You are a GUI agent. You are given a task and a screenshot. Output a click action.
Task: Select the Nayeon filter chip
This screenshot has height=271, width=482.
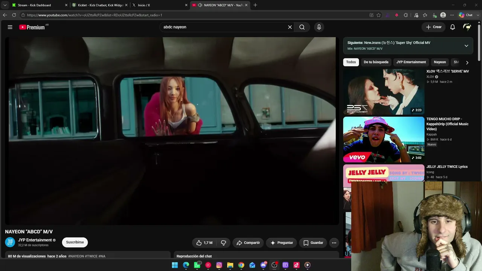440,62
